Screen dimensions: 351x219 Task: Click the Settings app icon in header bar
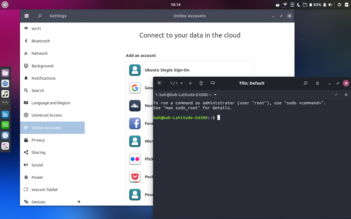click(x=27, y=16)
